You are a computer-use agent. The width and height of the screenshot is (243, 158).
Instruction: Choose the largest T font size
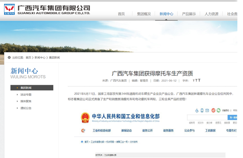tap(199, 80)
